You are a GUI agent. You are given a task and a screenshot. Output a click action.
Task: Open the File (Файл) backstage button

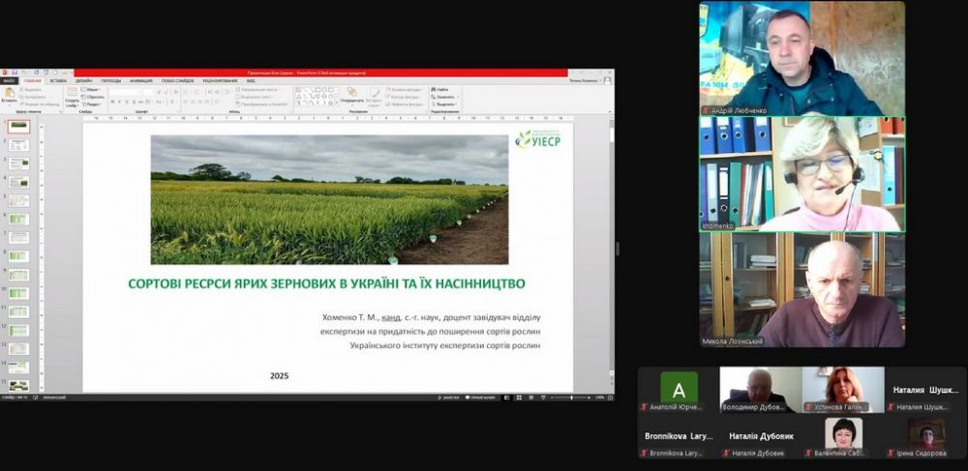(x=9, y=81)
